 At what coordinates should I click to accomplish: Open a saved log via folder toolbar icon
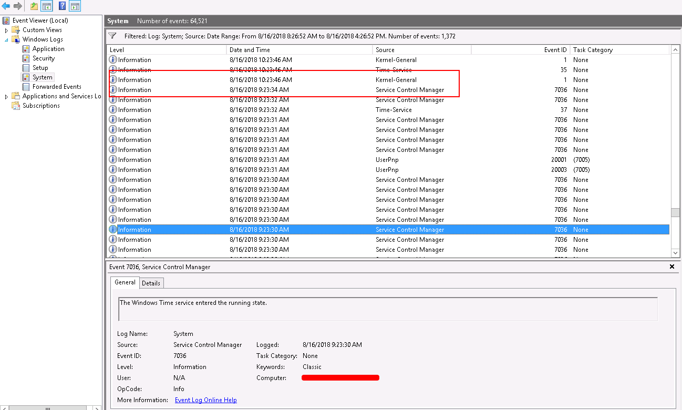[x=33, y=6]
